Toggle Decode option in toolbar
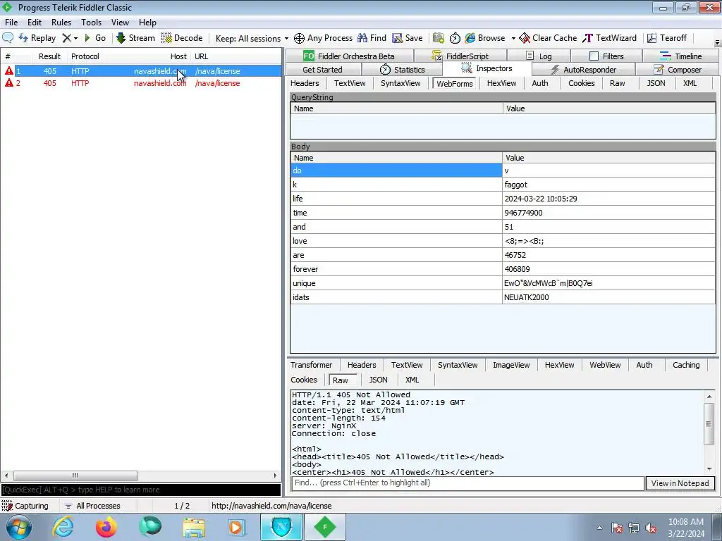The height and width of the screenshot is (541, 722). [x=182, y=38]
